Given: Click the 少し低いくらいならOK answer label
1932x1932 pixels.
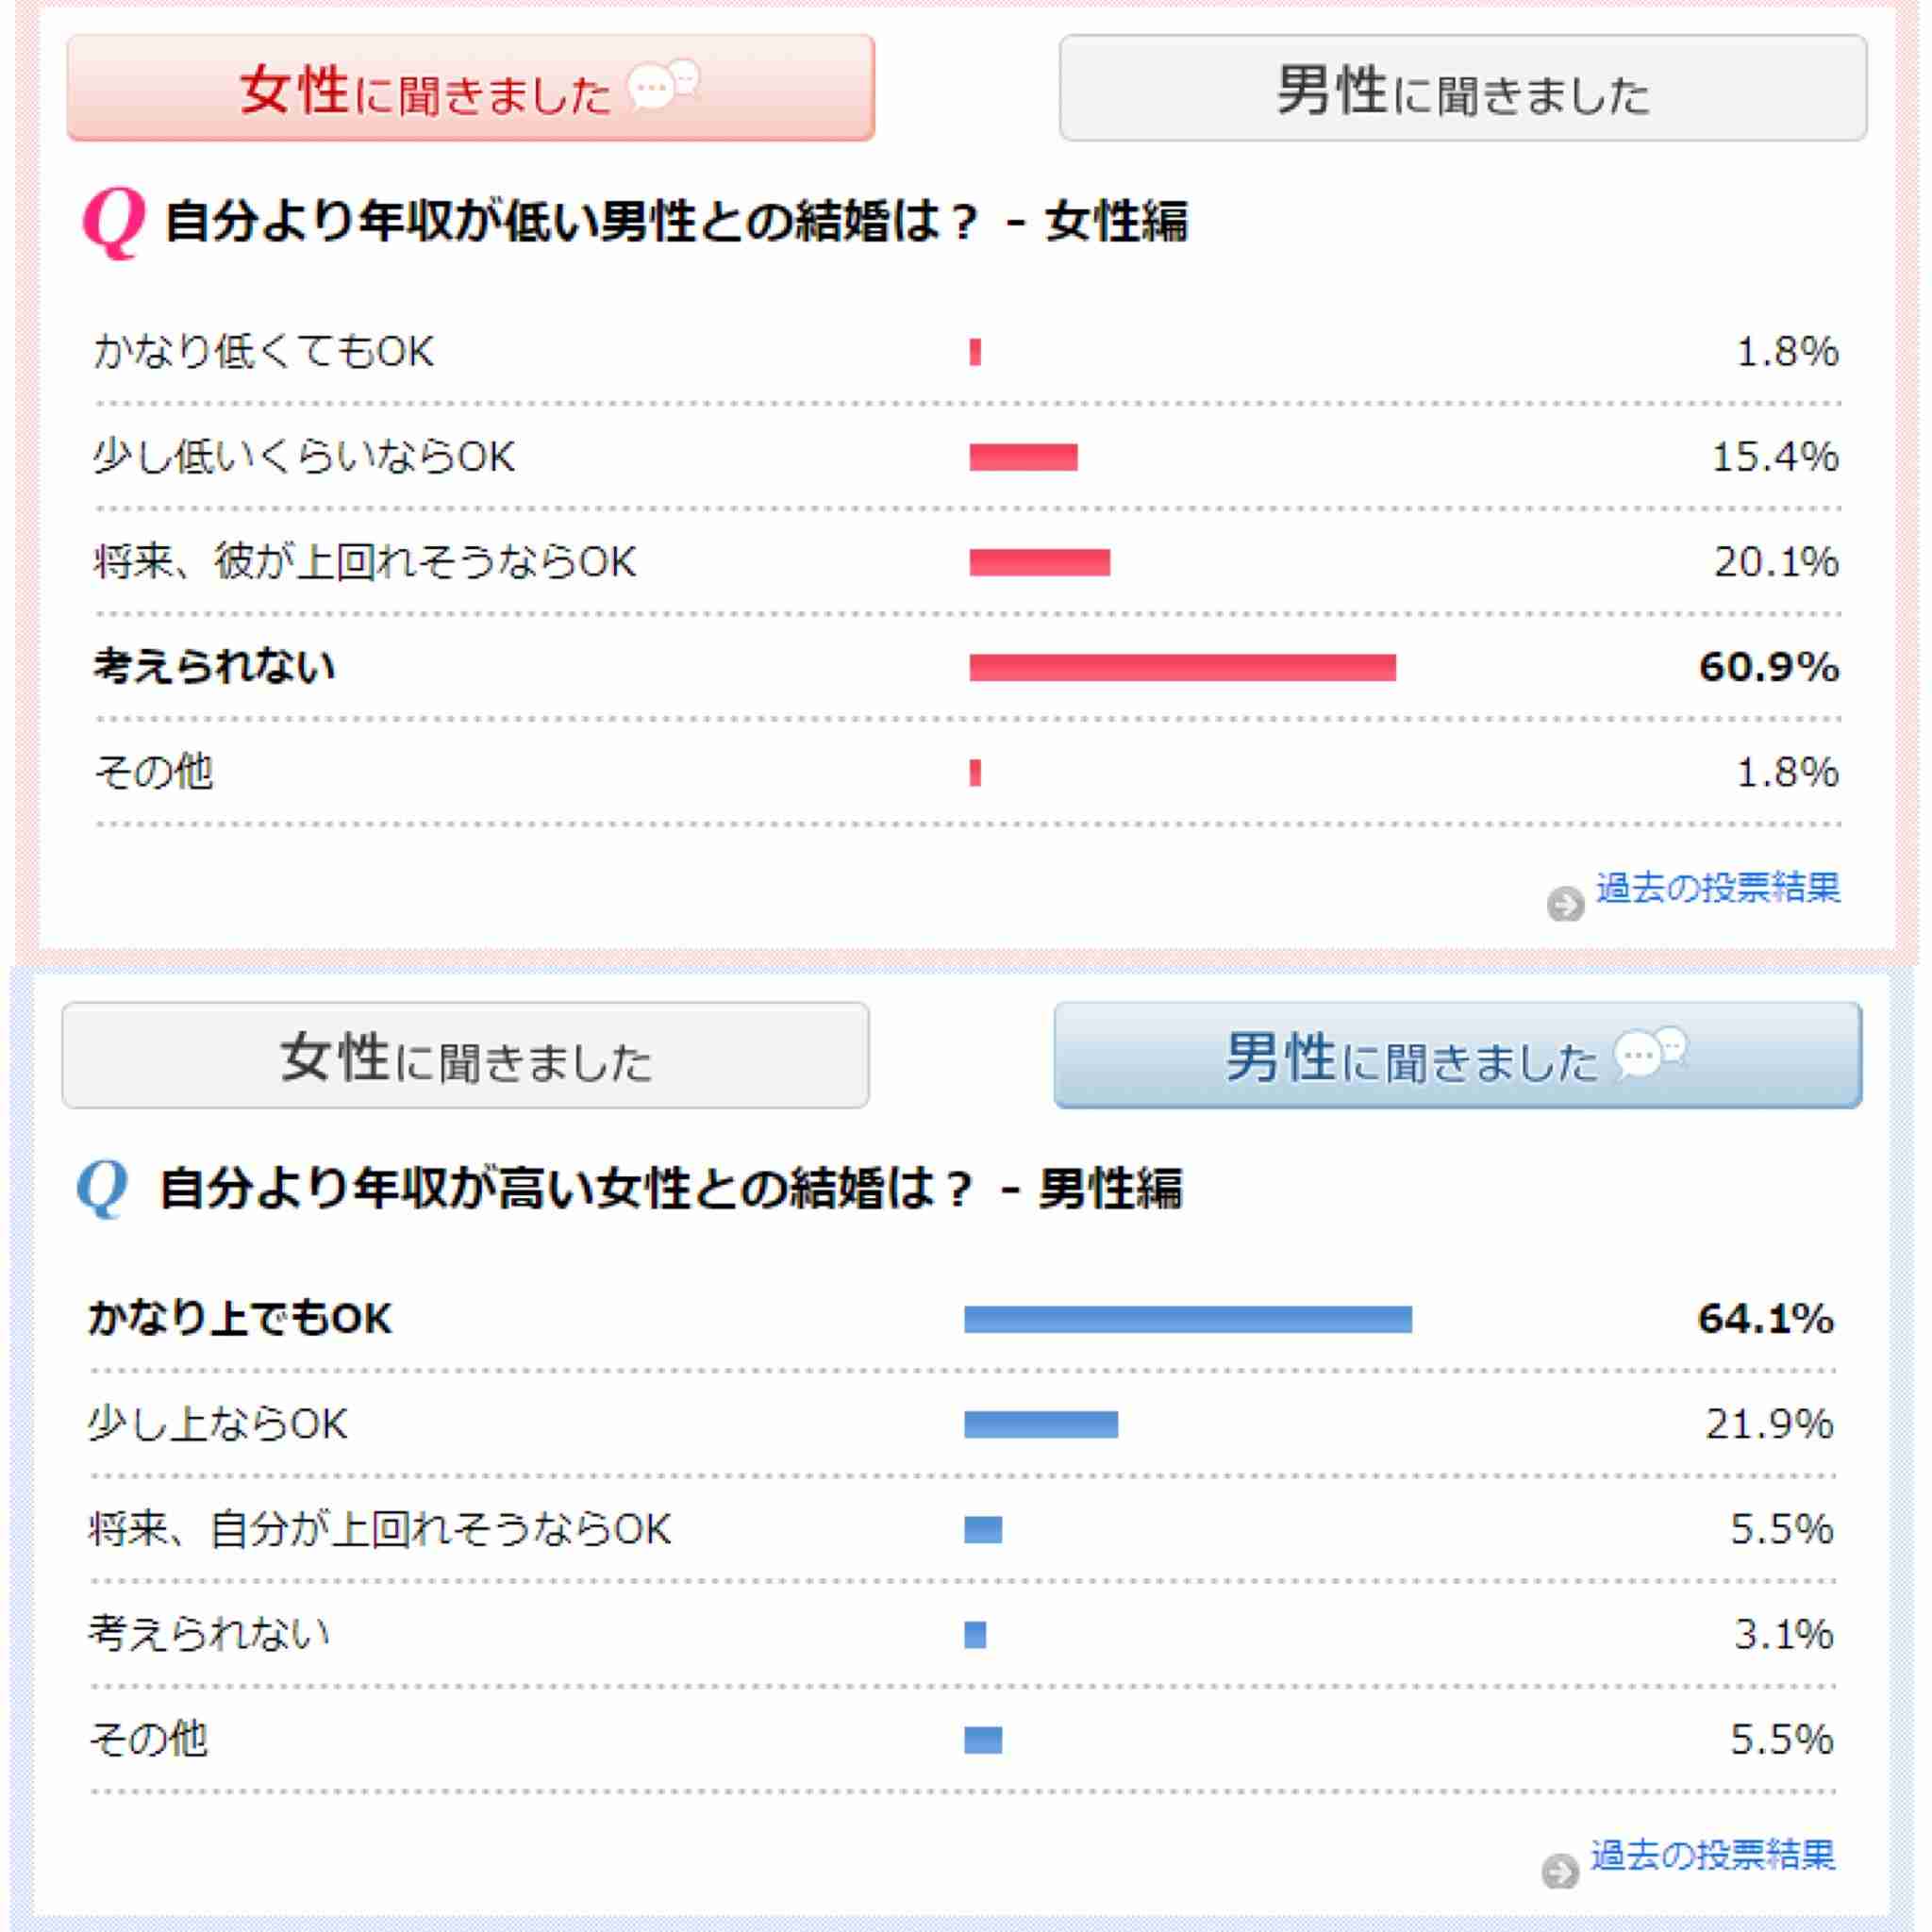Looking at the screenshot, I should tap(304, 457).
